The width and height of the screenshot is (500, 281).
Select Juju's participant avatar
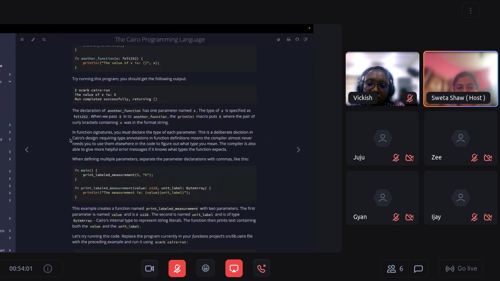tap(383, 138)
